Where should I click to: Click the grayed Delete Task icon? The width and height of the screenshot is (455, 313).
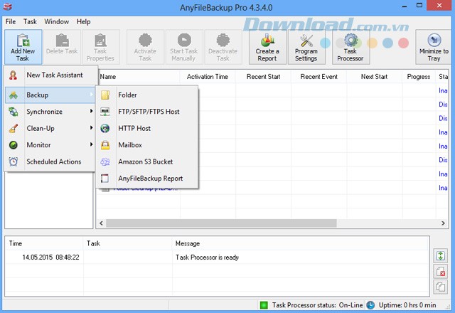pos(62,41)
